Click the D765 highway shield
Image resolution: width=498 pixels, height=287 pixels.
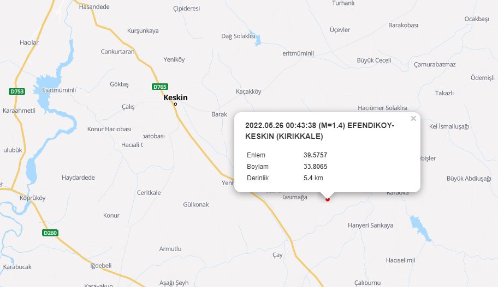160,87
